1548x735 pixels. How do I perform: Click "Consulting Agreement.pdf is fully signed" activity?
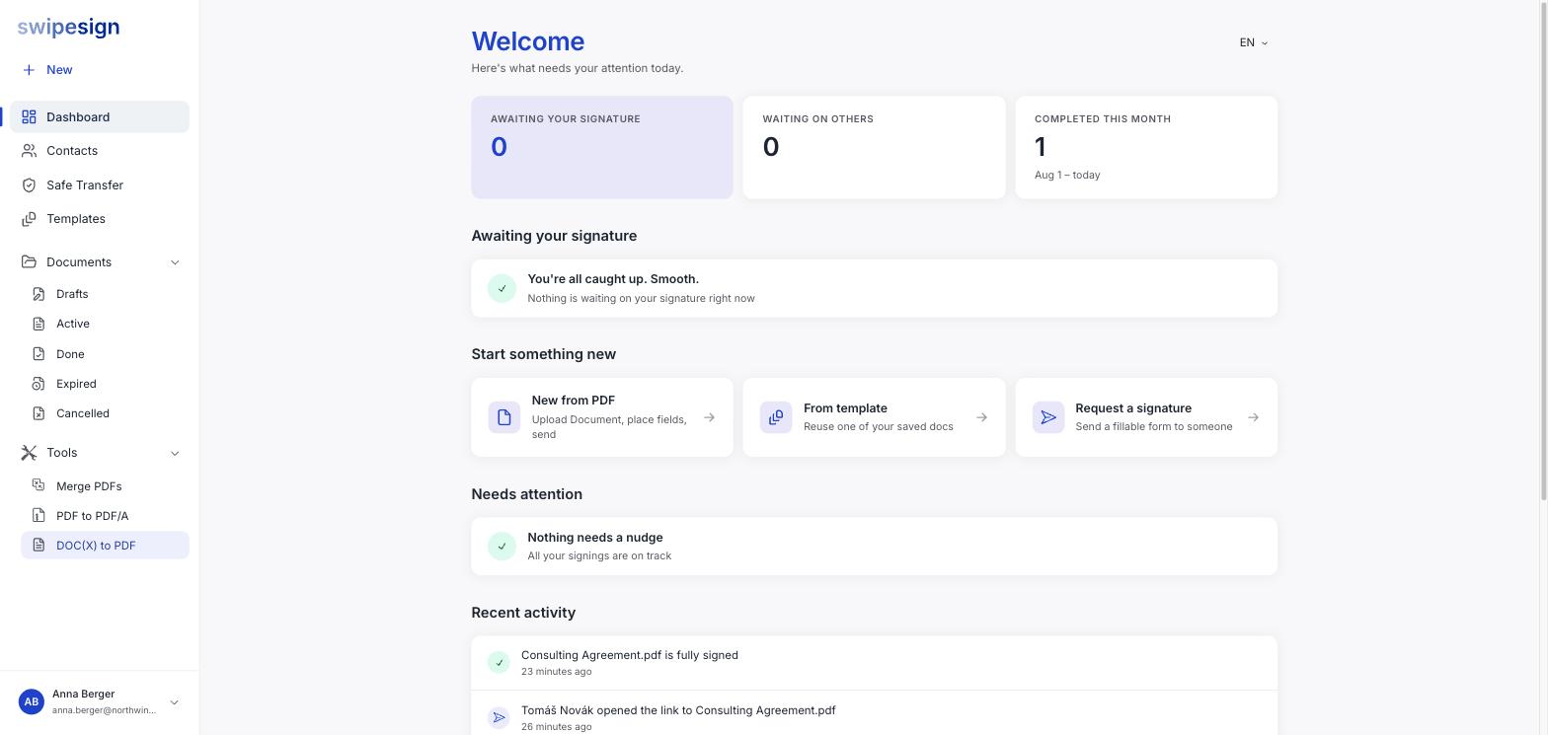coord(874,663)
